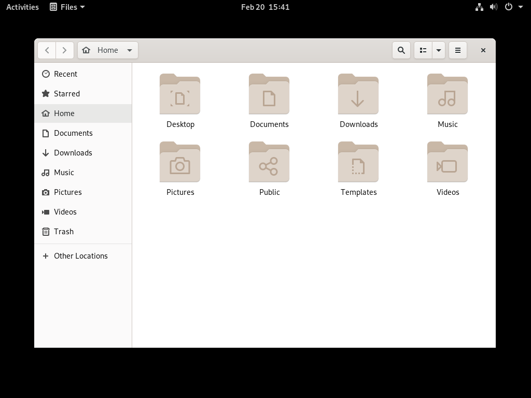This screenshot has height=398, width=531.
Task: Select the Documents folder icon in the grid
Action: point(269,94)
